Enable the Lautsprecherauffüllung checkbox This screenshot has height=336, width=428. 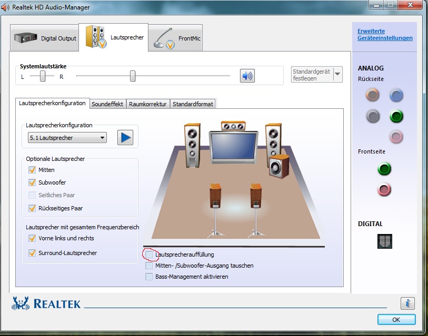pyautogui.click(x=149, y=254)
